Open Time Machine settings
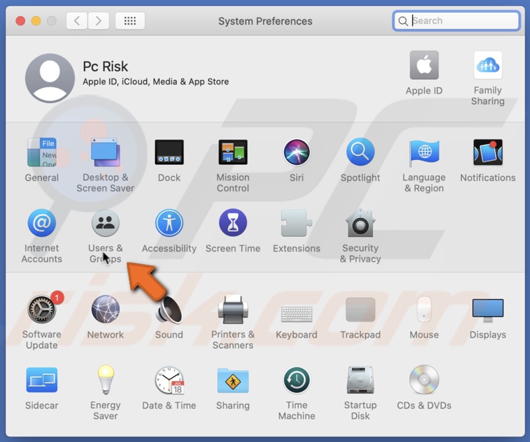Screen dimensions: 530x442 (x=297, y=381)
